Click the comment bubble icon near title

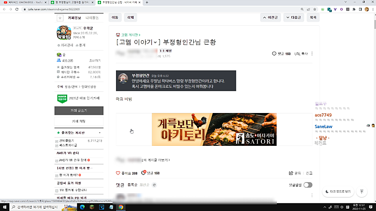274,53
